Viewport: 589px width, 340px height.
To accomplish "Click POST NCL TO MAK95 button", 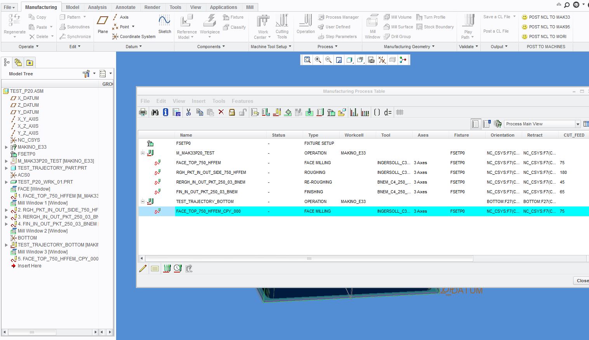I will [546, 27].
